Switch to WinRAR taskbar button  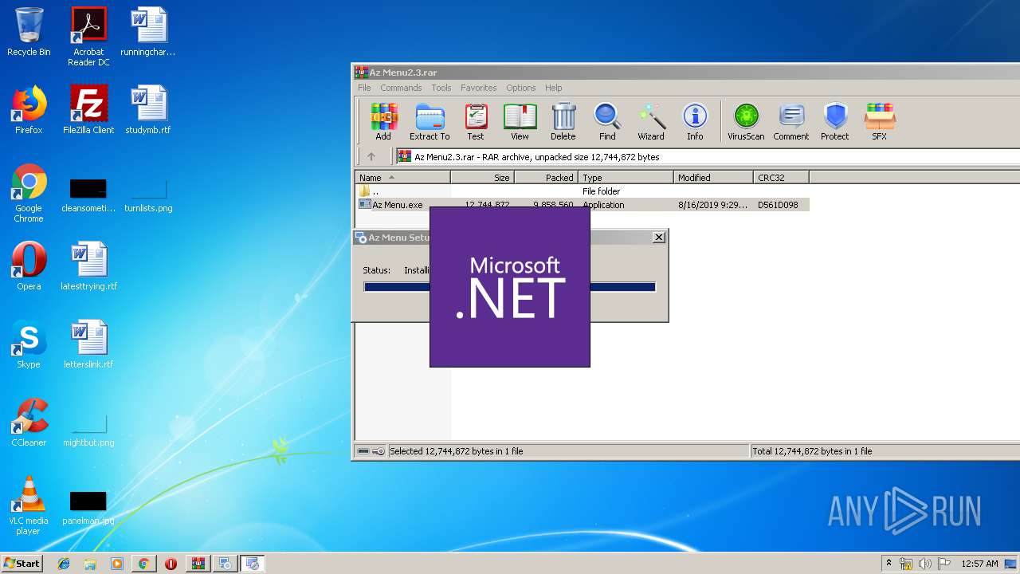click(x=198, y=564)
